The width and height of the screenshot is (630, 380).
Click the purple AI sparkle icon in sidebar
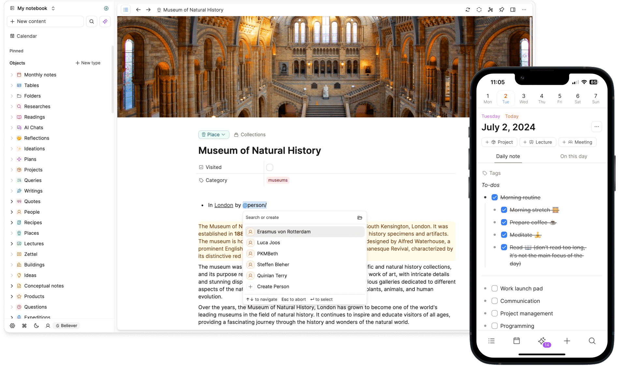[x=105, y=22]
